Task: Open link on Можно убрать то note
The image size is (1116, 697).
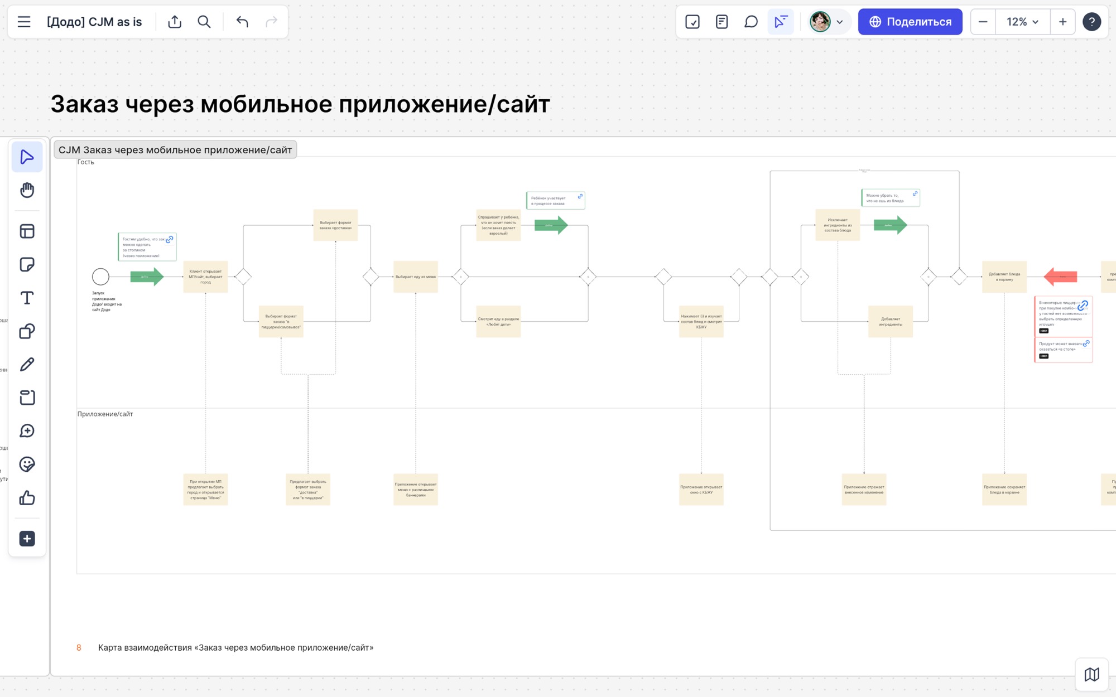Action: pyautogui.click(x=915, y=193)
